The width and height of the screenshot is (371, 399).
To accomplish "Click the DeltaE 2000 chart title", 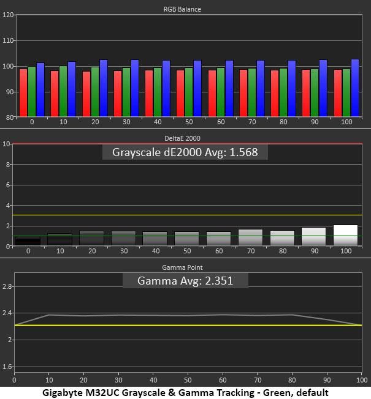I will tap(182, 138).
